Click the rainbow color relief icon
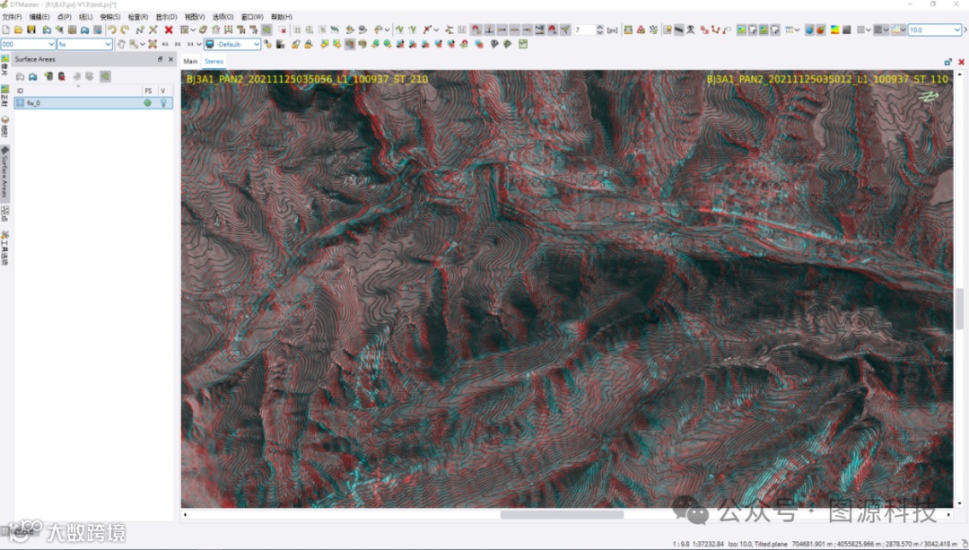This screenshot has width=969, height=550. tap(834, 30)
